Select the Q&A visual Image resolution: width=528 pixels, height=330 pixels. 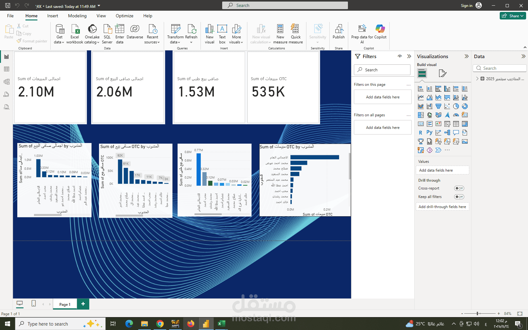click(x=456, y=133)
